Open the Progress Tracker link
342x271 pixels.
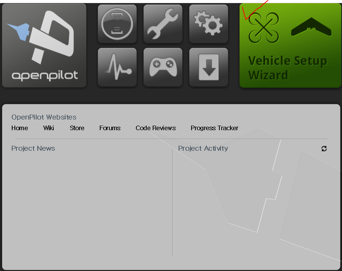pos(214,128)
